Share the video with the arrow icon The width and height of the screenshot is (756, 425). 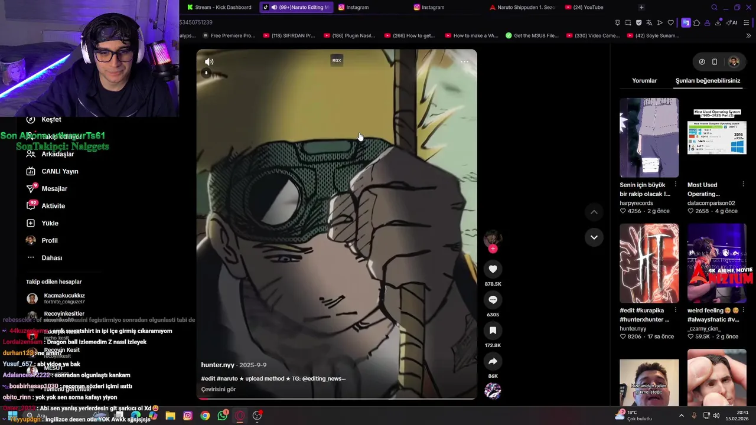(493, 361)
